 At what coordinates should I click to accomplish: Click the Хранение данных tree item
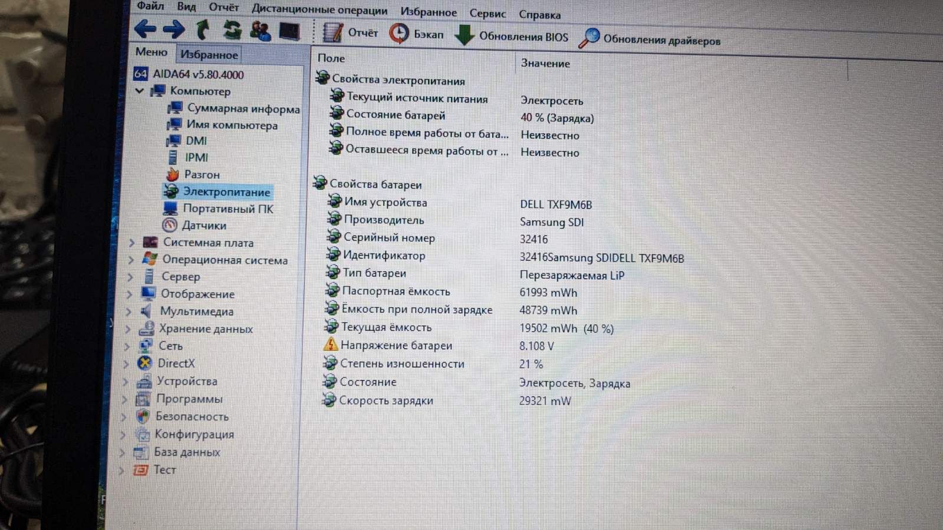tap(196, 329)
